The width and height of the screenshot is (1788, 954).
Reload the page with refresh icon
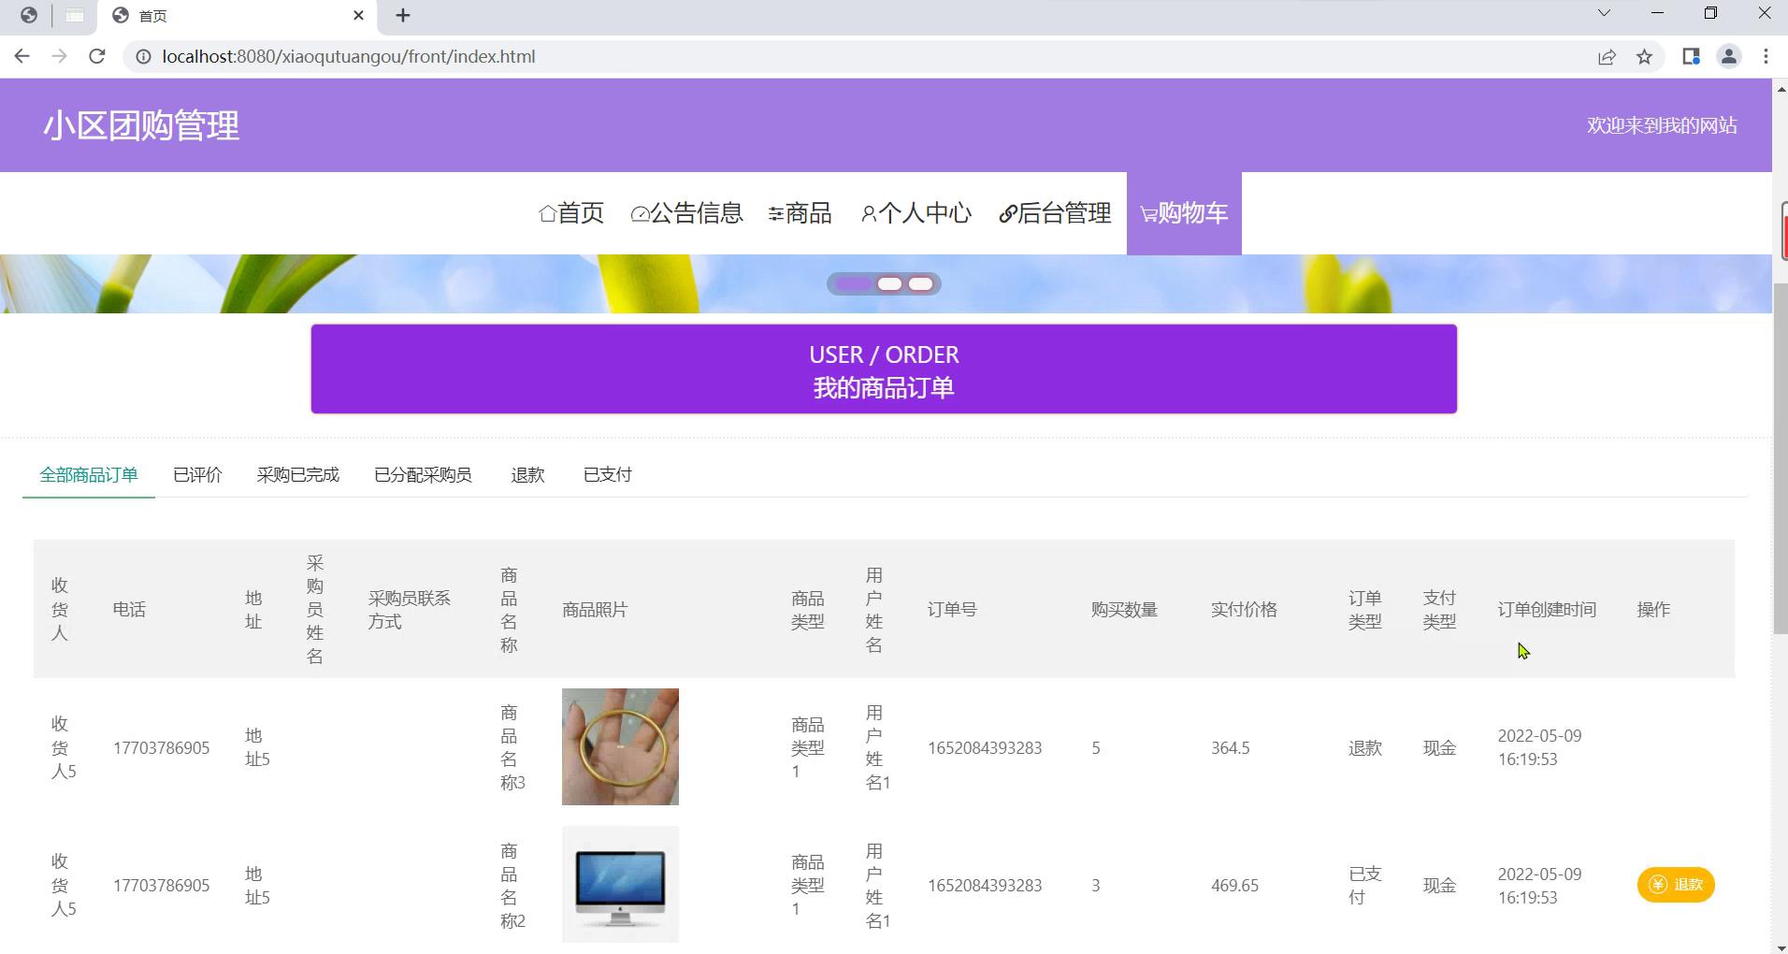click(96, 56)
